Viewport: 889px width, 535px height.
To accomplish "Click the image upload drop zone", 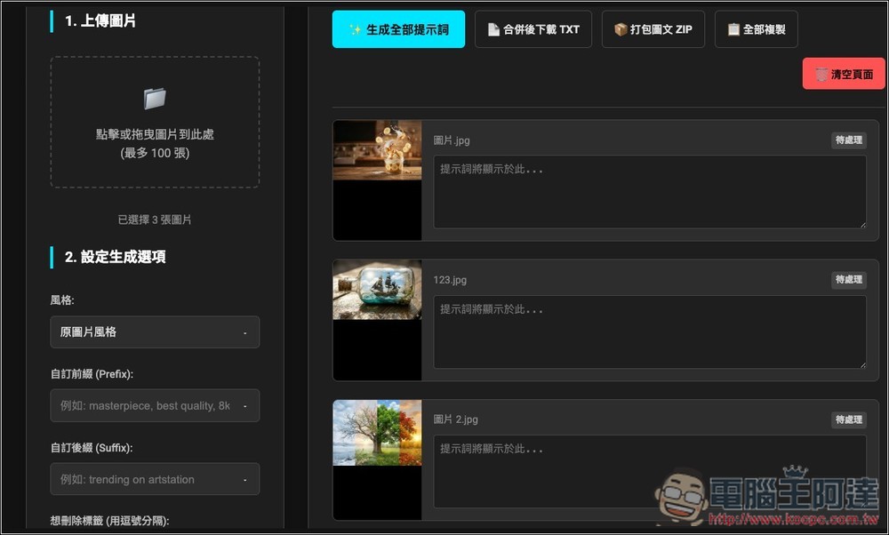I will 154,122.
